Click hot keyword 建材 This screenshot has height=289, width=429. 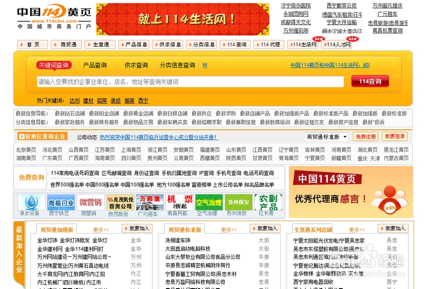88,101
